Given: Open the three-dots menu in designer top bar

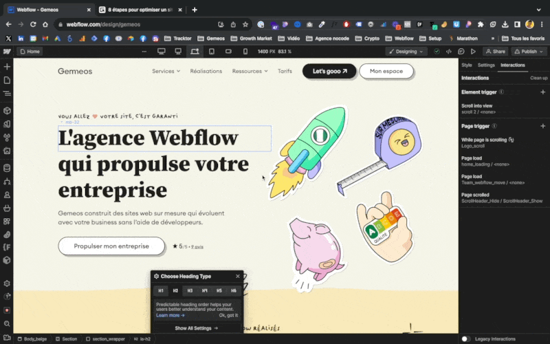Looking at the screenshot, I should [144, 51].
